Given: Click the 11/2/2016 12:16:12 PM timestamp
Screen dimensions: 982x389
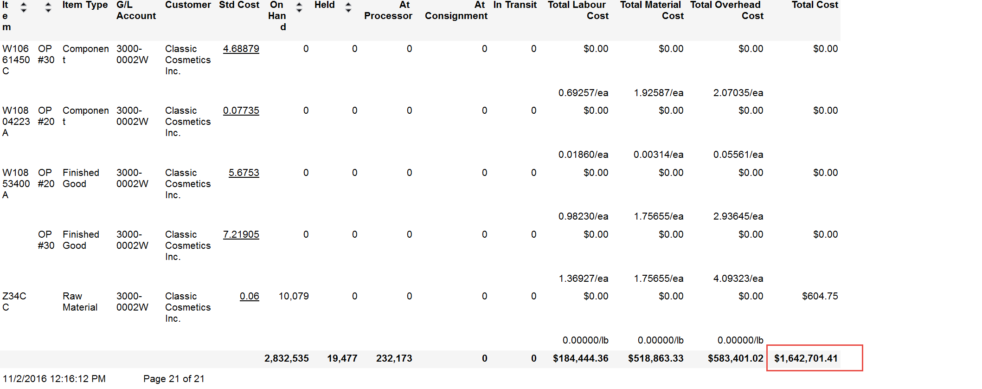Looking at the screenshot, I should pos(54,379).
